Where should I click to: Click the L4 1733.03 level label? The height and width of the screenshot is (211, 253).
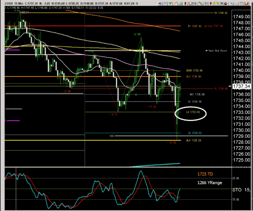pos(193,112)
